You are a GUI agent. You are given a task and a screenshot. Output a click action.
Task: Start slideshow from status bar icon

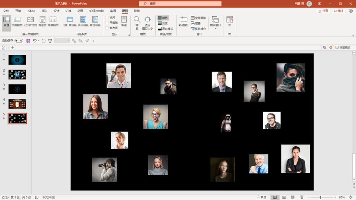click(302, 197)
